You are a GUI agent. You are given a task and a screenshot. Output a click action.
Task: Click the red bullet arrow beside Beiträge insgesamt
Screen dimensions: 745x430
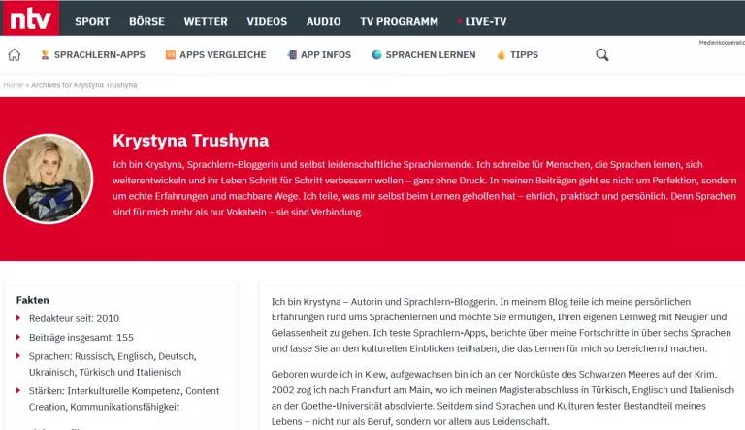18,337
